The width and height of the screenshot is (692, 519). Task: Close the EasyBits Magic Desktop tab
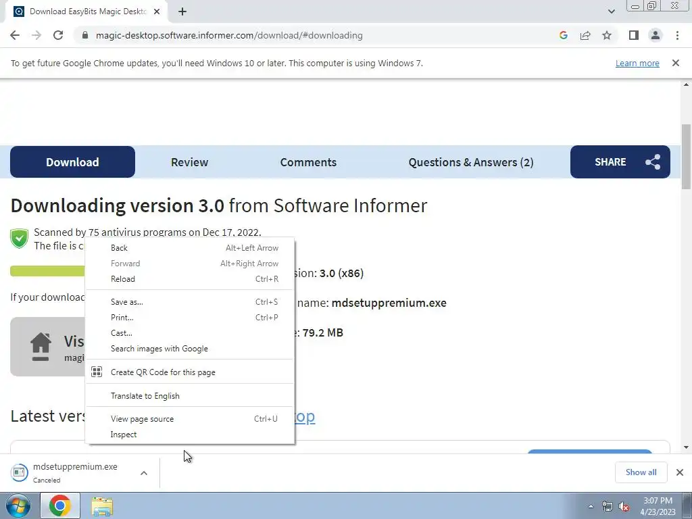coord(157,12)
